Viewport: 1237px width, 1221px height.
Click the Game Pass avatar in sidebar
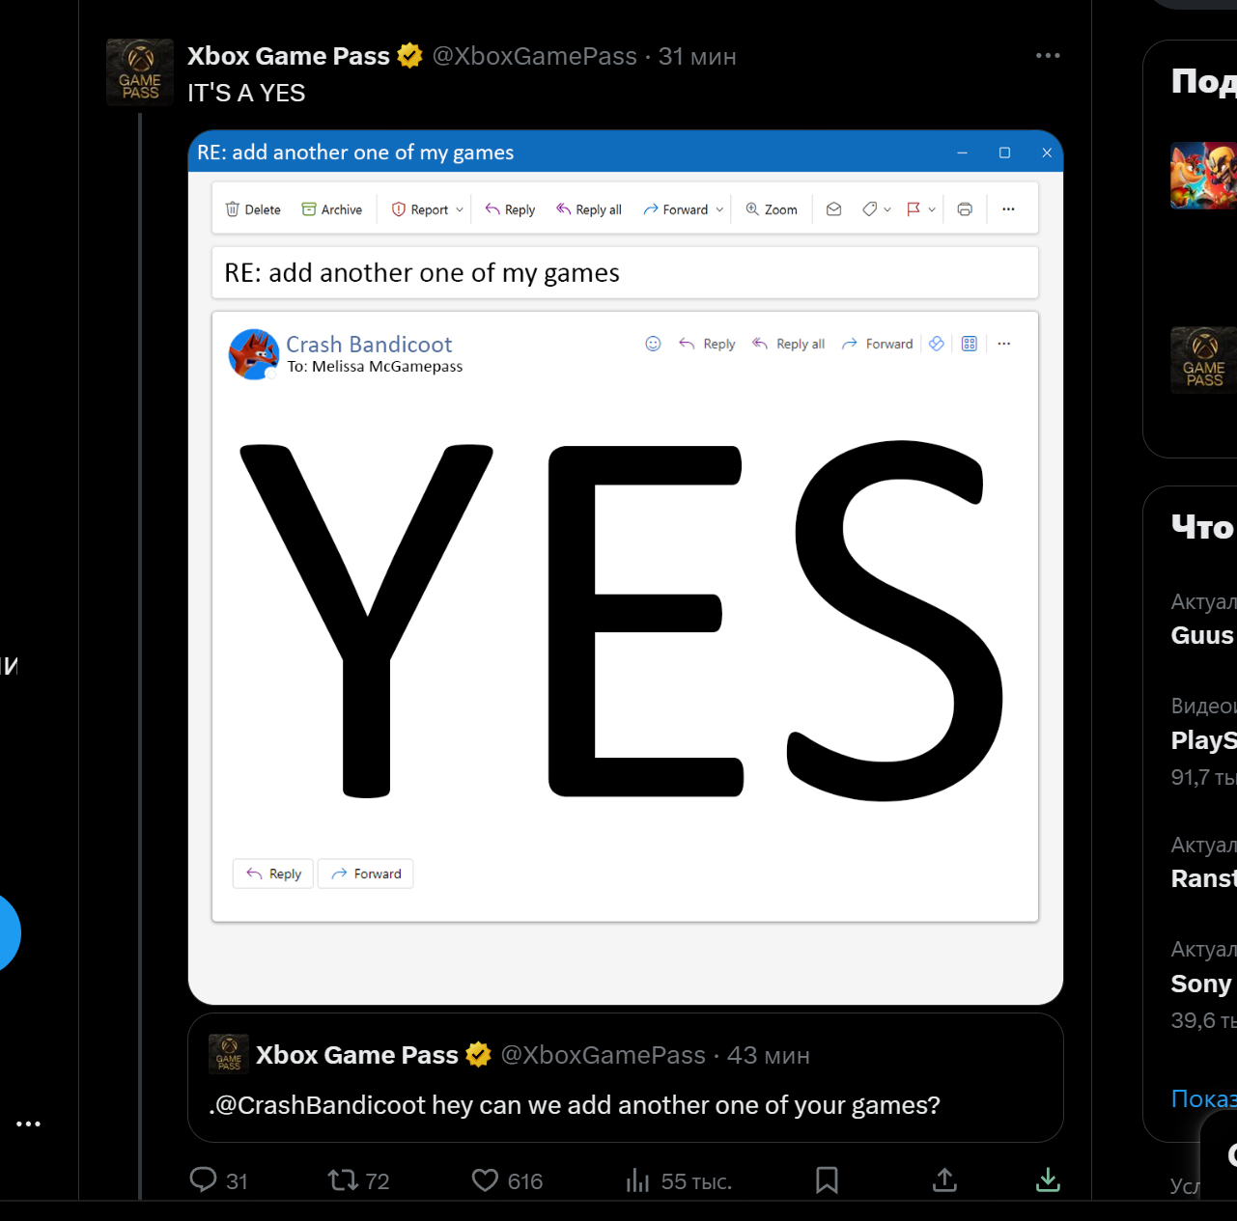coord(1203,360)
